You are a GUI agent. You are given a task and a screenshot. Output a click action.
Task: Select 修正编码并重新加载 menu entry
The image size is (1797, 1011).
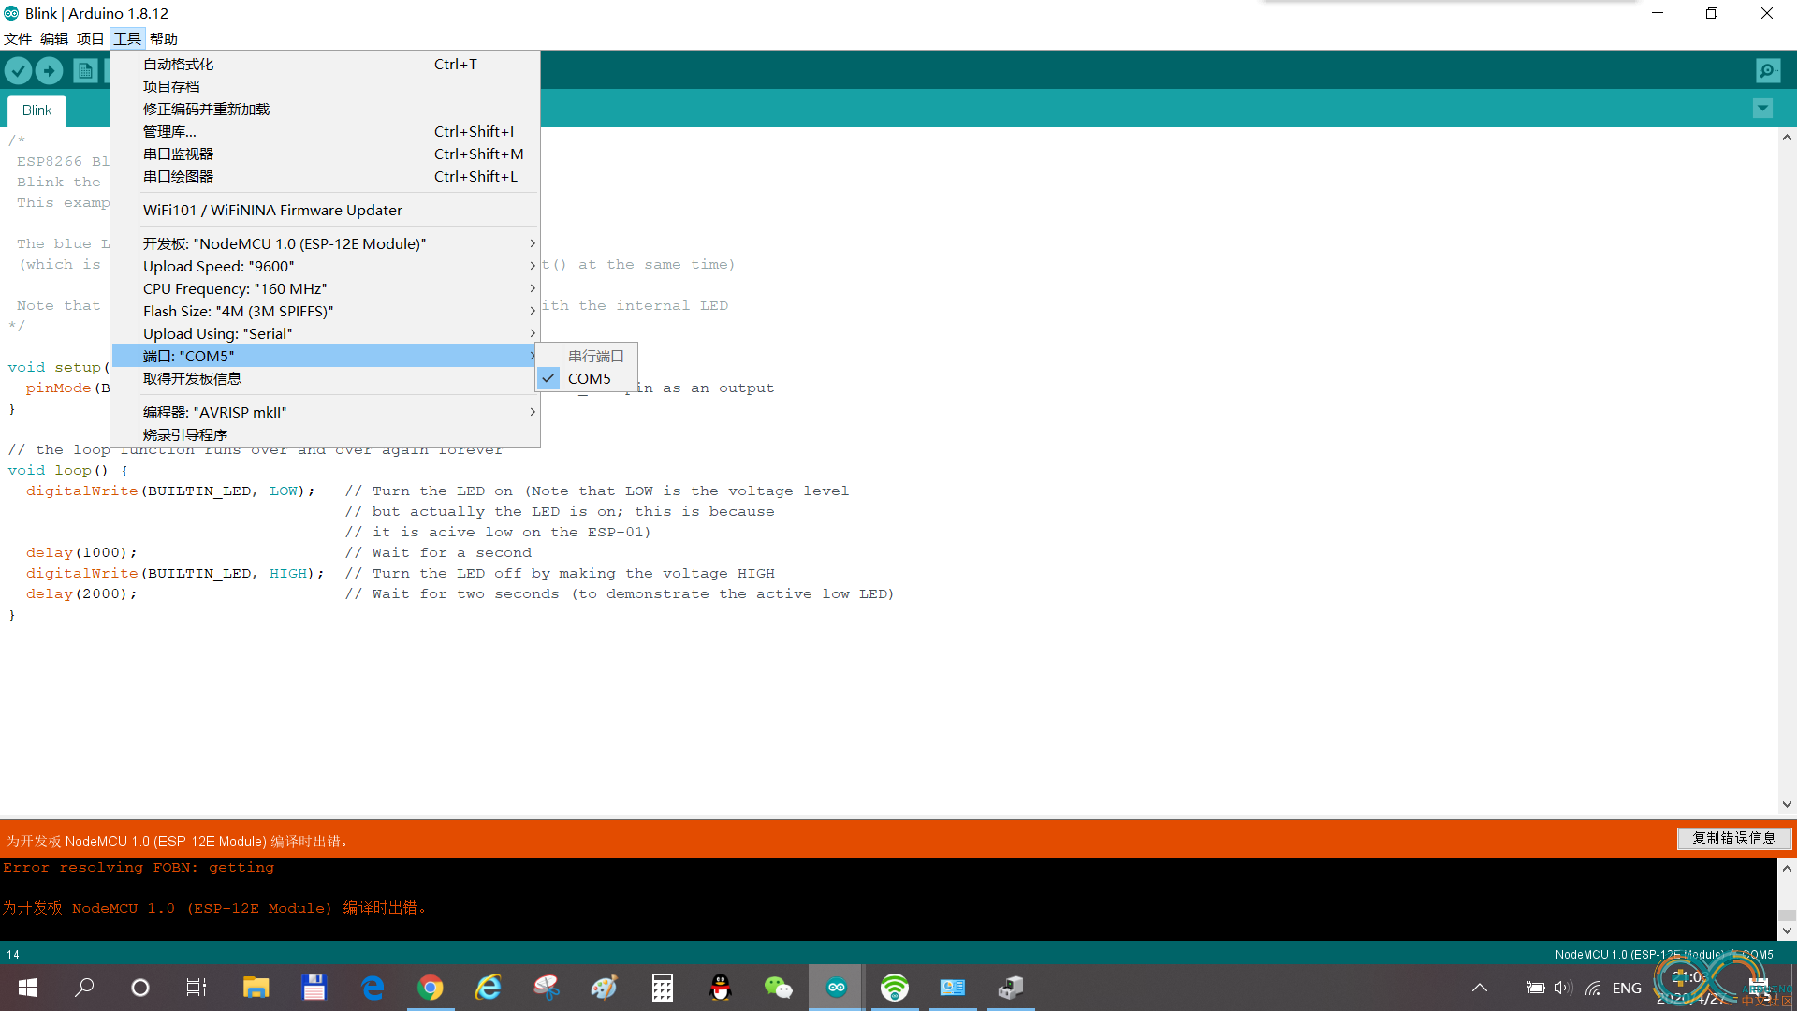point(325,109)
